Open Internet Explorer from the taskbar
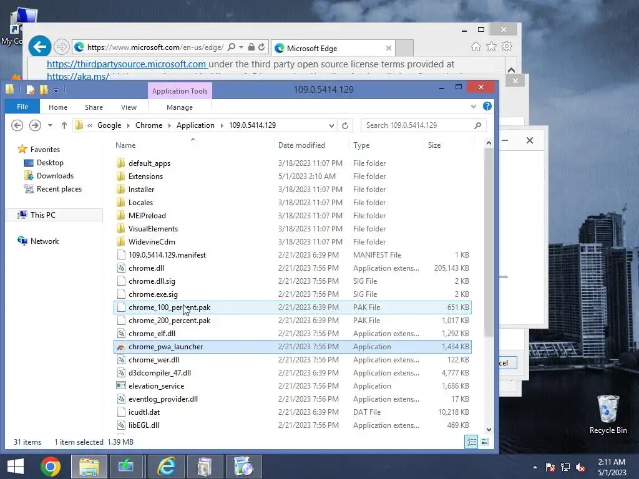 tap(166, 467)
